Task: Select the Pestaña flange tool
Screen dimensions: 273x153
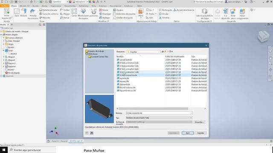Action: [23, 13]
